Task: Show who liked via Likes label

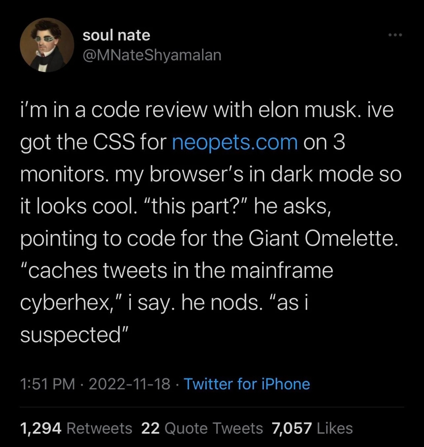Action: [334, 428]
